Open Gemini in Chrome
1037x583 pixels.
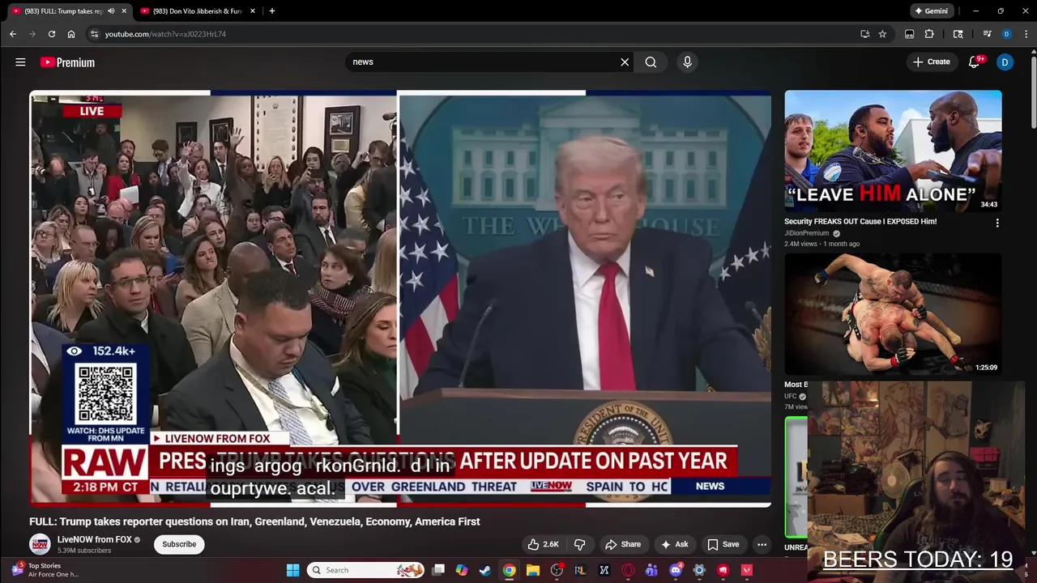[x=931, y=11]
